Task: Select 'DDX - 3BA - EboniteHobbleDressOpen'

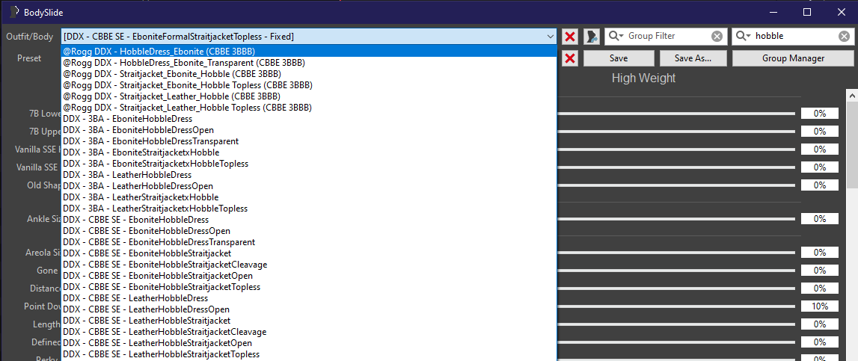Action: coord(309,130)
